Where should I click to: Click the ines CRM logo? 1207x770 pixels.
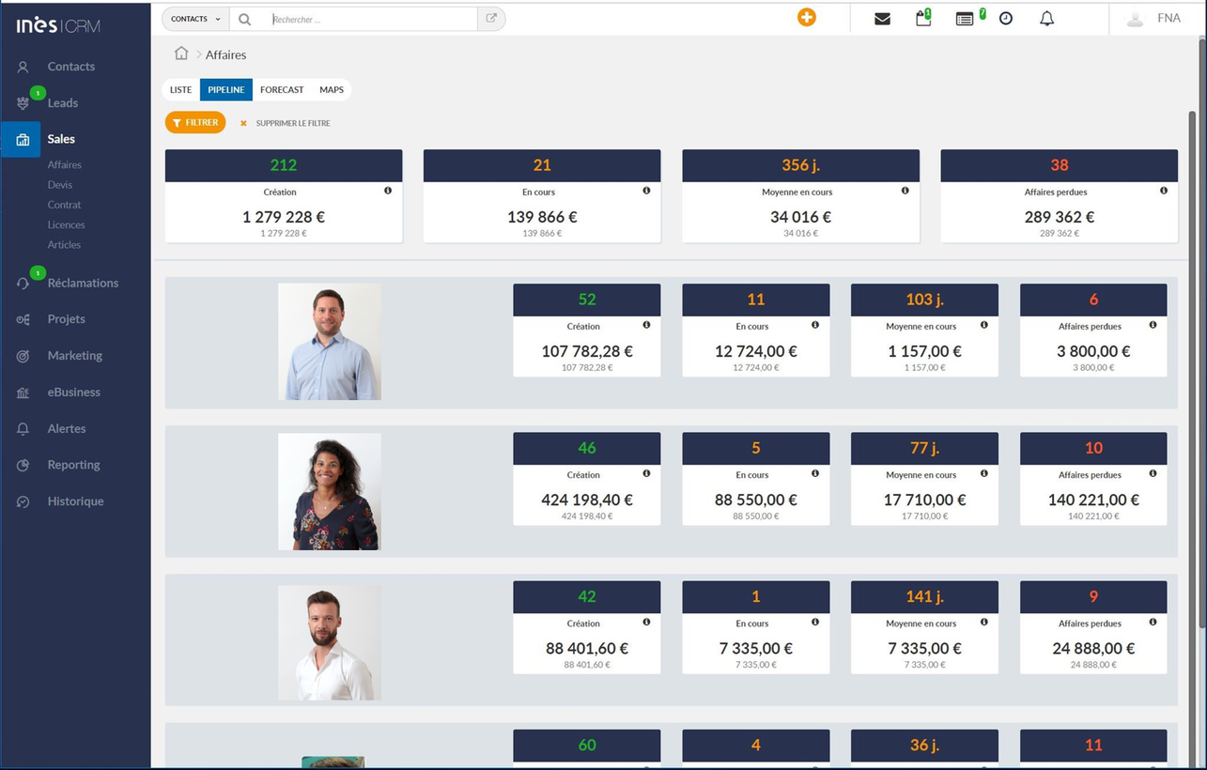tap(58, 25)
